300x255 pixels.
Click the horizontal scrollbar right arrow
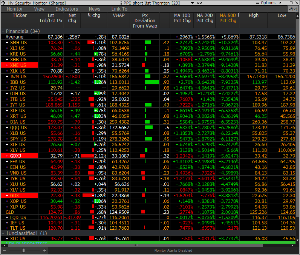pos(292,246)
